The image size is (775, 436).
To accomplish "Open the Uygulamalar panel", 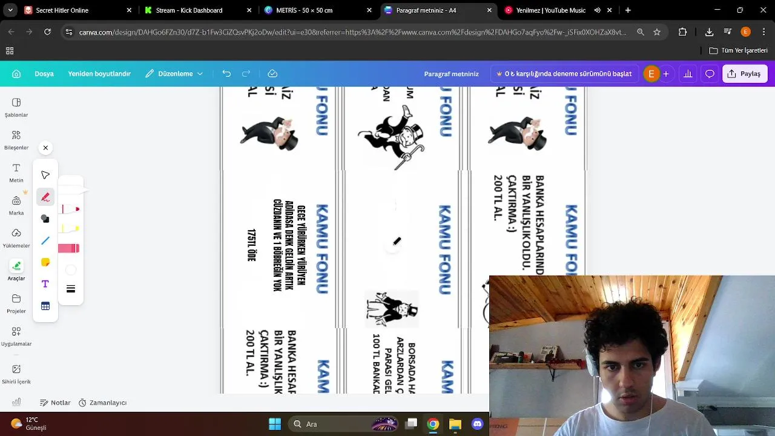I will click(x=16, y=336).
